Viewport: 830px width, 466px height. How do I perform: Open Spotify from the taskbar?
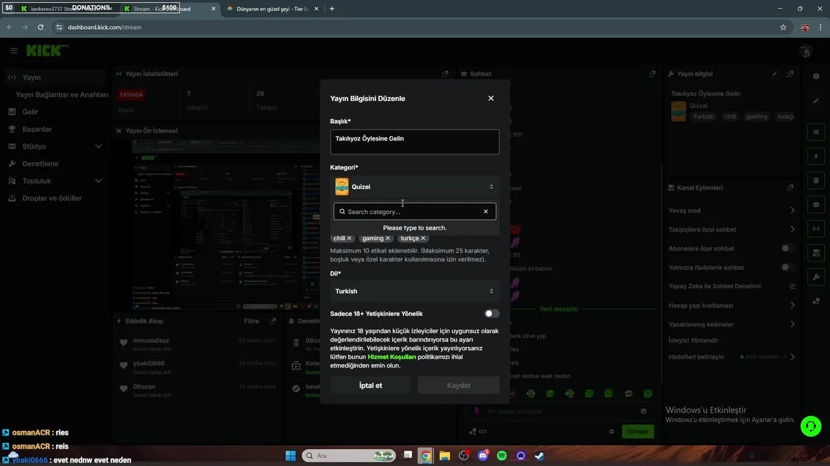(x=502, y=456)
